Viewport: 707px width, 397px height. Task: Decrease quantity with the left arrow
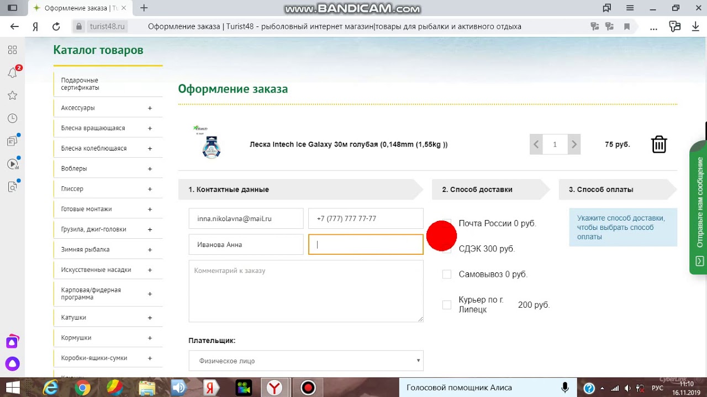[536, 144]
